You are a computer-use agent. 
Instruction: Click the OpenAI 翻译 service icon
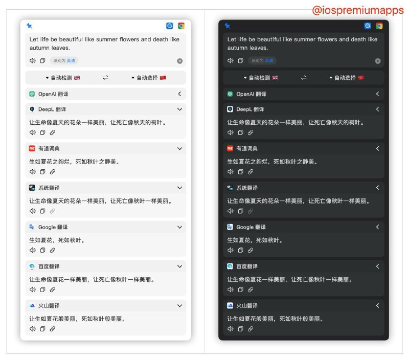33,94
